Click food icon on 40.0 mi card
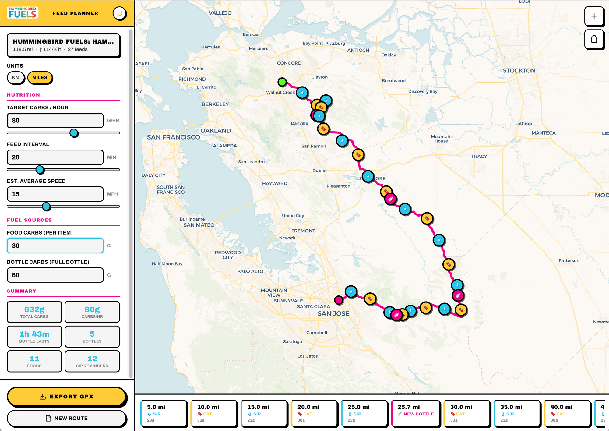The image size is (609, 431). coord(553,414)
